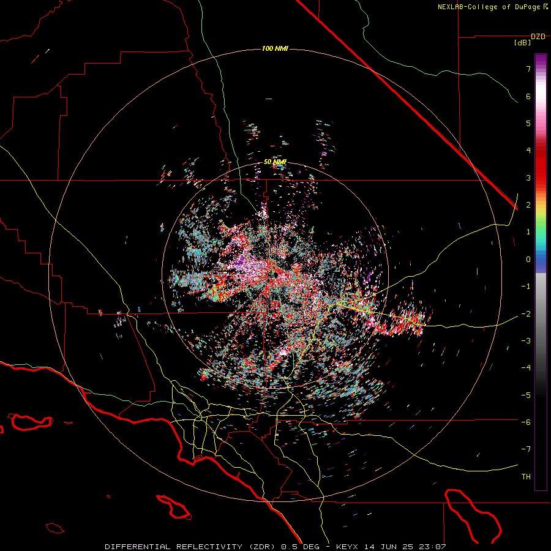
Task: Click the 23:07 timestamp text
Action: coord(432,547)
